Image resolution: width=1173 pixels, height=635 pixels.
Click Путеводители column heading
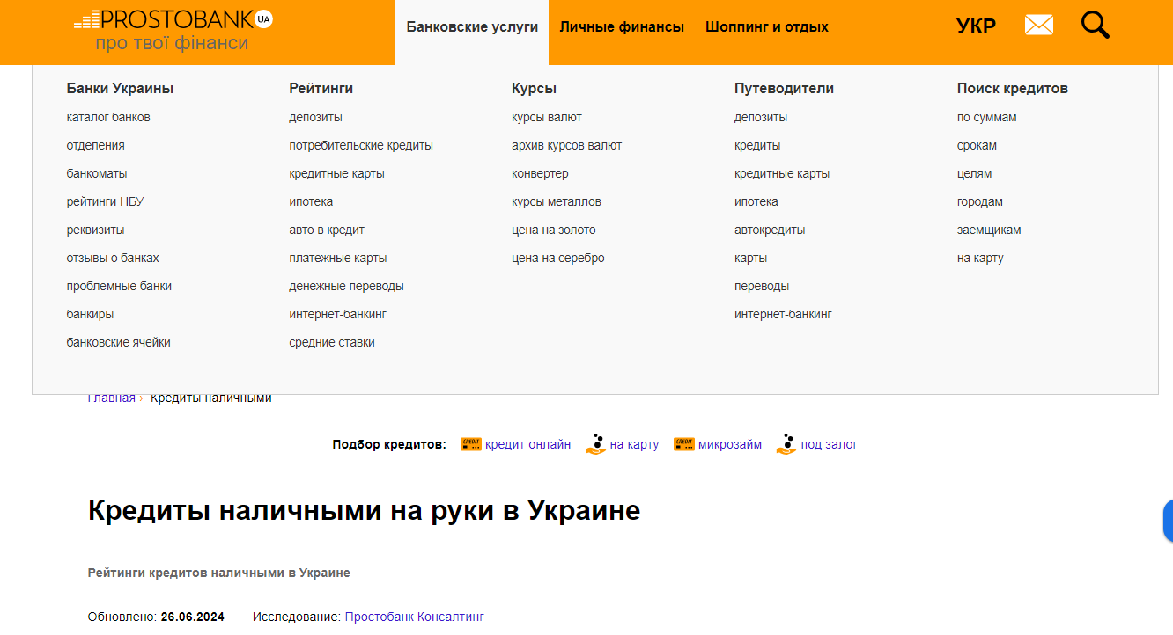tap(784, 88)
